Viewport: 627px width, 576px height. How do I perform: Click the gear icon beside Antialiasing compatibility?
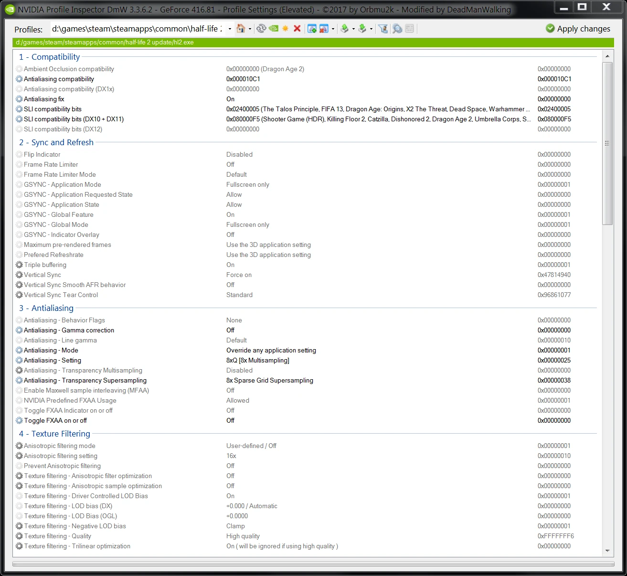click(x=19, y=79)
